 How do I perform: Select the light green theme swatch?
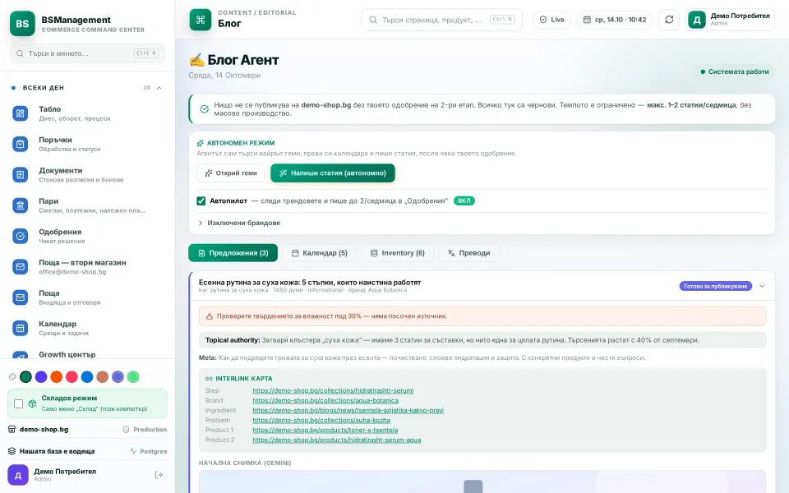(133, 377)
